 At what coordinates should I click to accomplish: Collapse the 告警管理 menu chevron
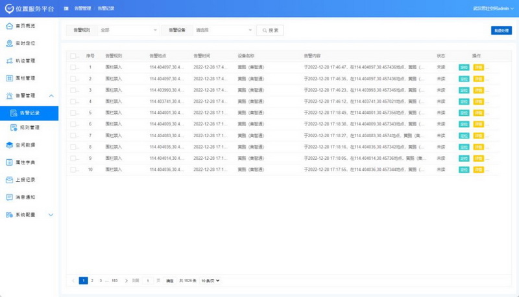click(51, 96)
